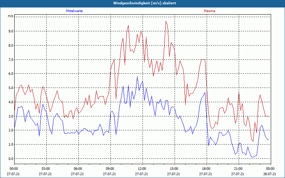Click the chart title Windgeschwindigkeit [m/s] skaliert
Screen dimensions: 285x178
coord(145,3)
